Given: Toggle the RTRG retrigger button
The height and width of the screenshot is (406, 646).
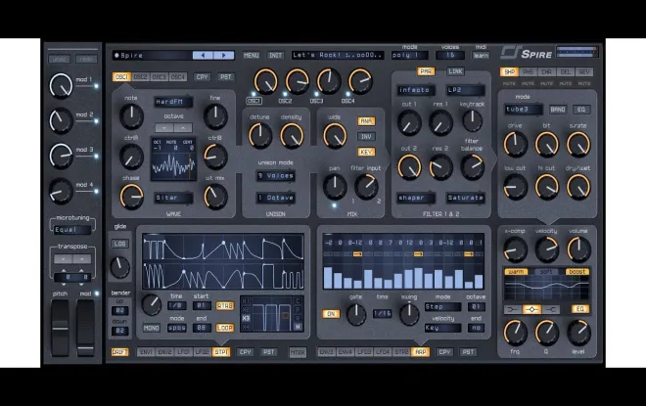Looking at the screenshot, I should click(225, 306).
